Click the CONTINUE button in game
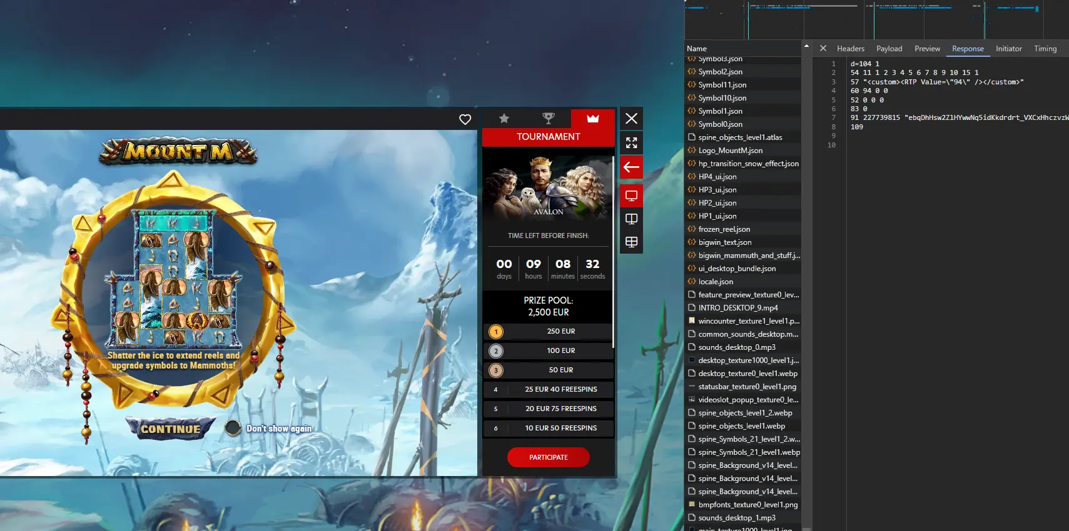This screenshot has height=531, width=1069. click(171, 429)
